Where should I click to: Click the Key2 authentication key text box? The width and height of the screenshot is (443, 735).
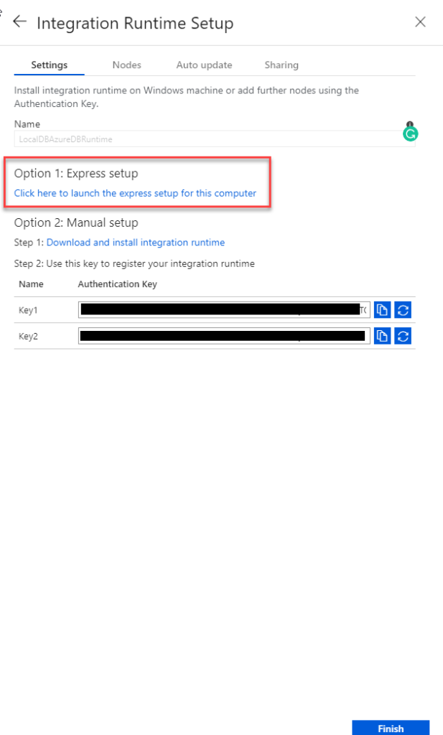click(x=224, y=336)
